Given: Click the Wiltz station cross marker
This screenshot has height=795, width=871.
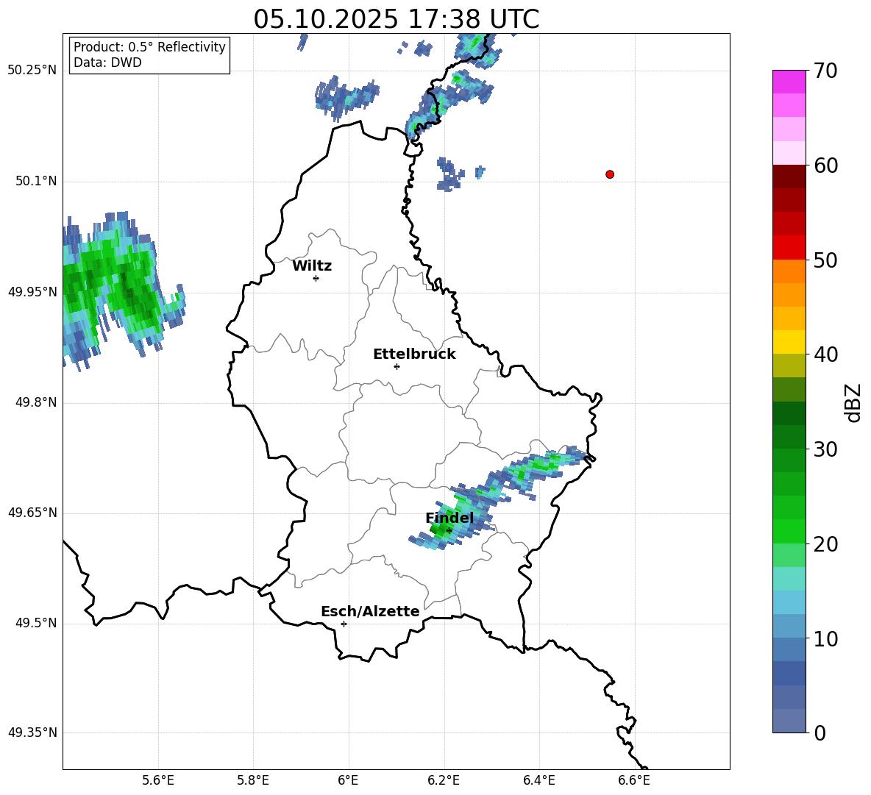Looking at the screenshot, I should (316, 278).
